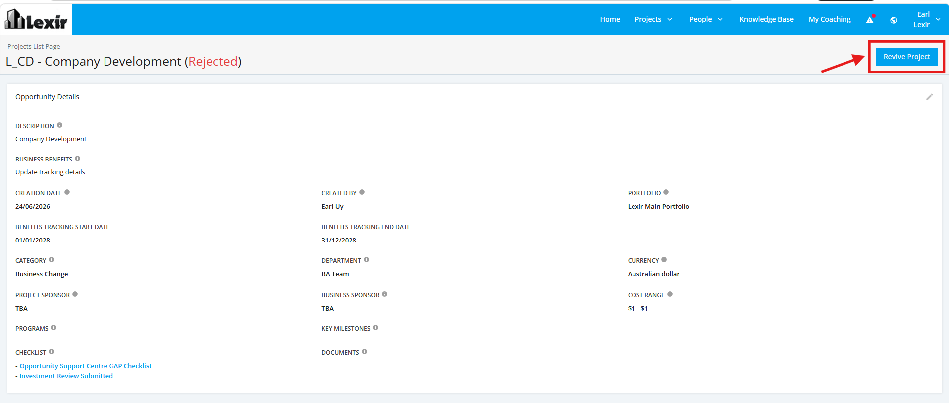Image resolution: width=949 pixels, height=403 pixels.
Task: Edit Opportunity Details with pencil icon
Action: (x=929, y=97)
